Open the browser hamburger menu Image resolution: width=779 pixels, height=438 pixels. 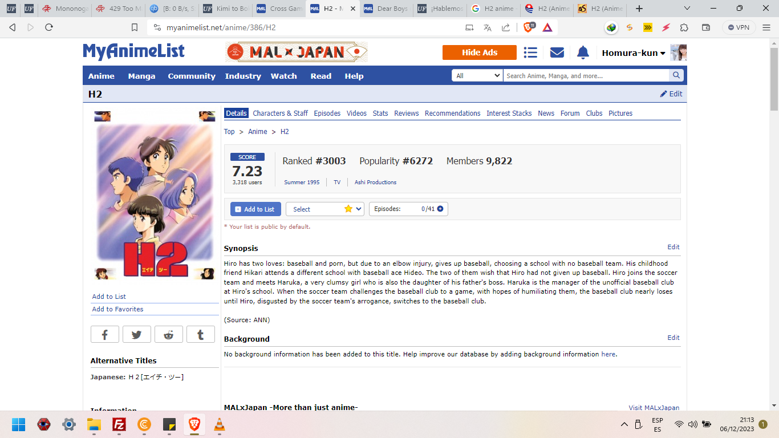coord(766,27)
